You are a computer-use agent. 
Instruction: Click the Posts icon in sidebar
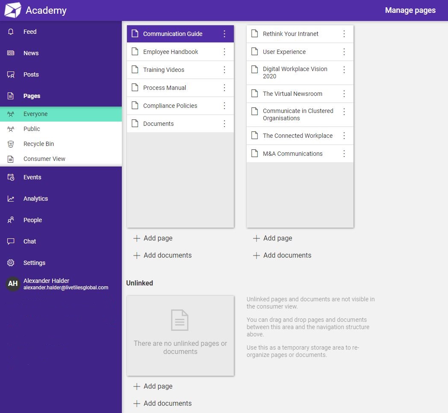(11, 74)
